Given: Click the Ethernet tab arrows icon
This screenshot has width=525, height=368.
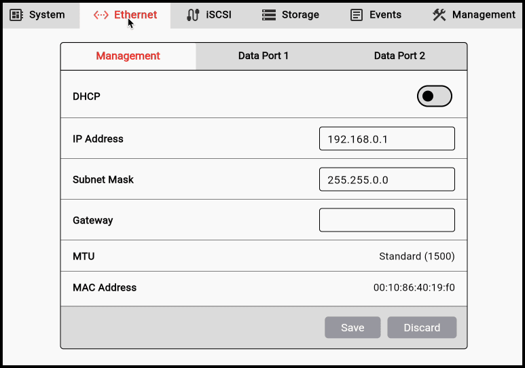Looking at the screenshot, I should (x=101, y=14).
